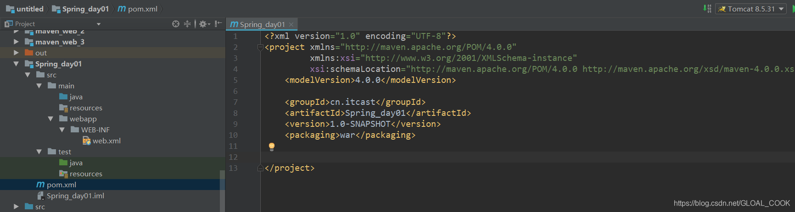Open the Tomcat 8.5.31 run configuration dropdown
The image size is (795, 212).
click(x=751, y=9)
